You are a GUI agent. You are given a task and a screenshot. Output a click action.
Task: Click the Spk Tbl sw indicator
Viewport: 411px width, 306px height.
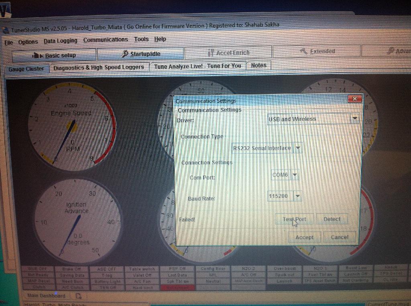(177, 281)
